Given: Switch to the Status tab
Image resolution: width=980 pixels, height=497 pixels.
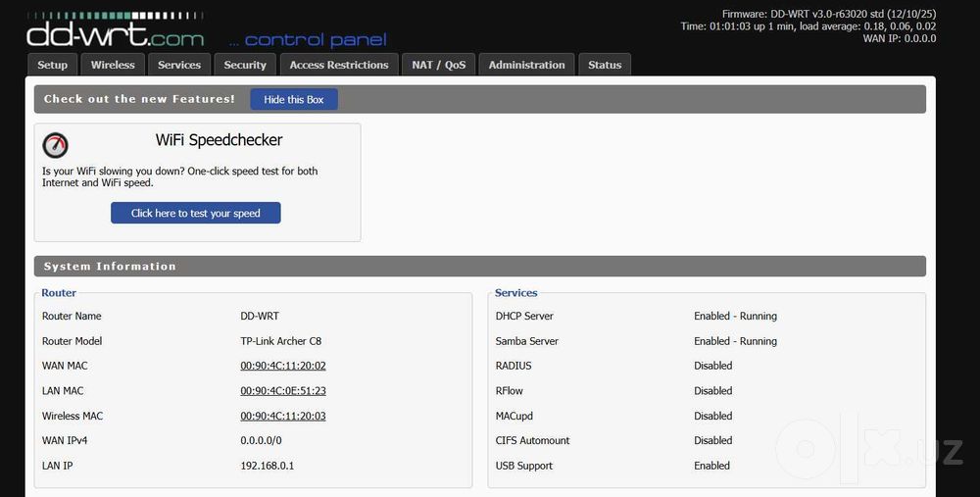Looking at the screenshot, I should click(605, 65).
